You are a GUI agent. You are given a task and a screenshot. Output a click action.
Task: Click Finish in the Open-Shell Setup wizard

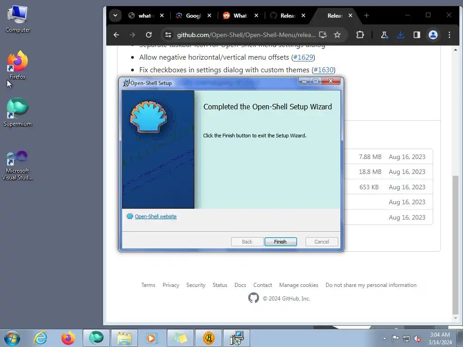280,242
